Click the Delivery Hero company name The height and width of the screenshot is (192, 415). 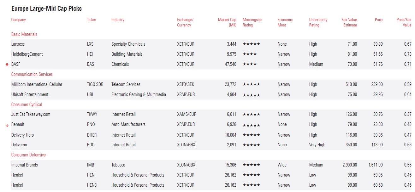[22, 135]
